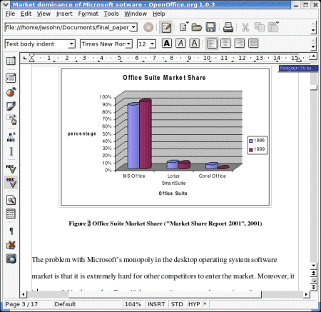Click the vertical scrollbar thumb

point(314,87)
